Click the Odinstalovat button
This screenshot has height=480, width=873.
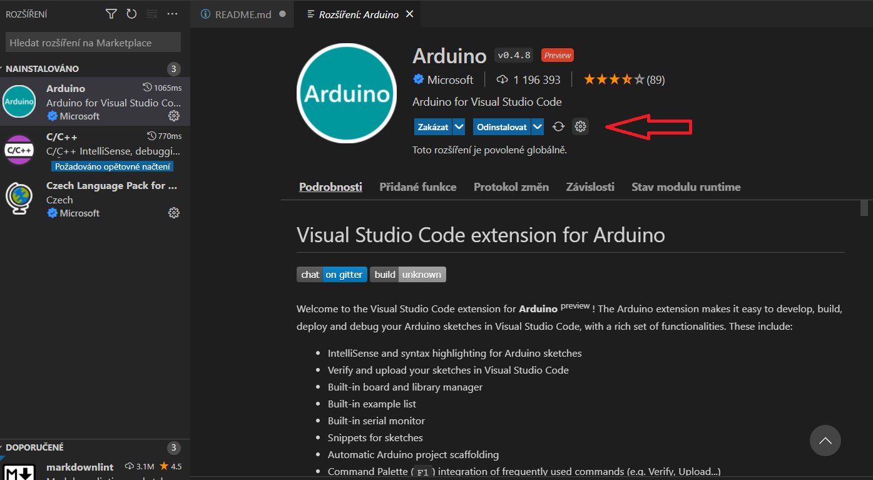(502, 126)
